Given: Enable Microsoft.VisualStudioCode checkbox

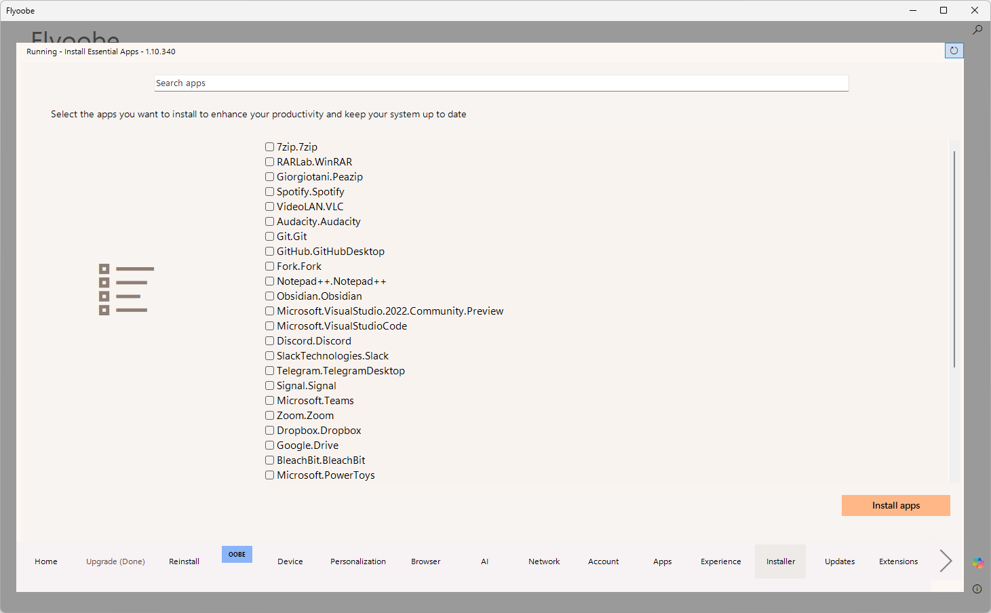Looking at the screenshot, I should [269, 326].
